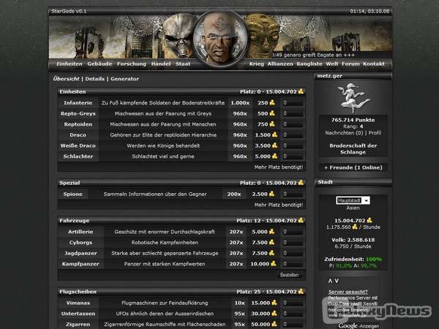Click the Schlachter unit name
Image resolution: width=439 pixels, height=329 pixels.
point(78,156)
